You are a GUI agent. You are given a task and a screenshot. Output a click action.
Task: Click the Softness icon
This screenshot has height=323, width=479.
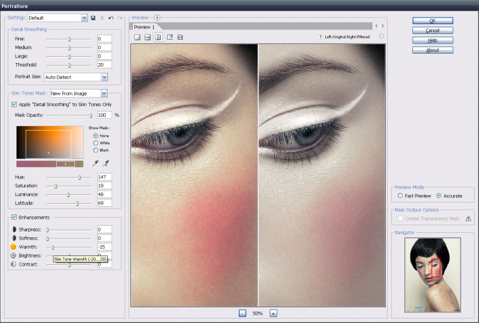(13, 238)
